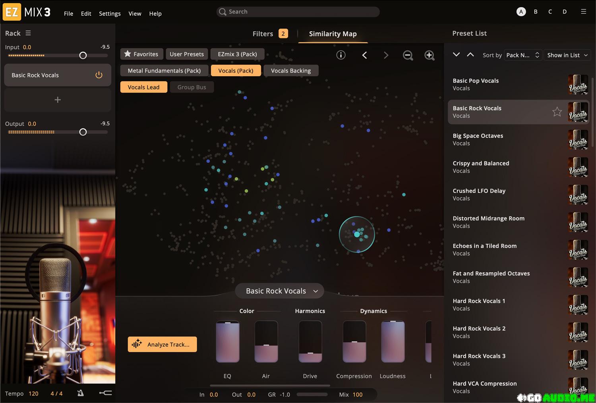Toggle the EZmix 3 (Pack) filter
This screenshot has width=596, height=403.
point(238,54)
